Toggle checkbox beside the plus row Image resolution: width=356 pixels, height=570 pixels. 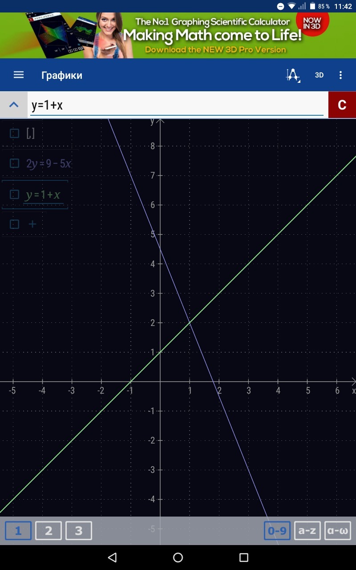[x=15, y=224]
